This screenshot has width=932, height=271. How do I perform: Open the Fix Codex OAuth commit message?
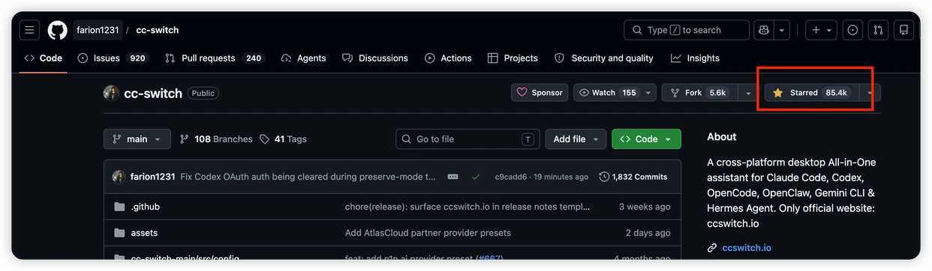(308, 177)
